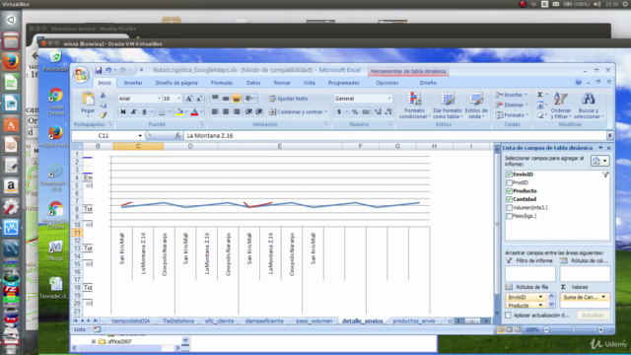This screenshot has height=355, width=631.
Task: Open Formato condicional
Action: (414, 106)
